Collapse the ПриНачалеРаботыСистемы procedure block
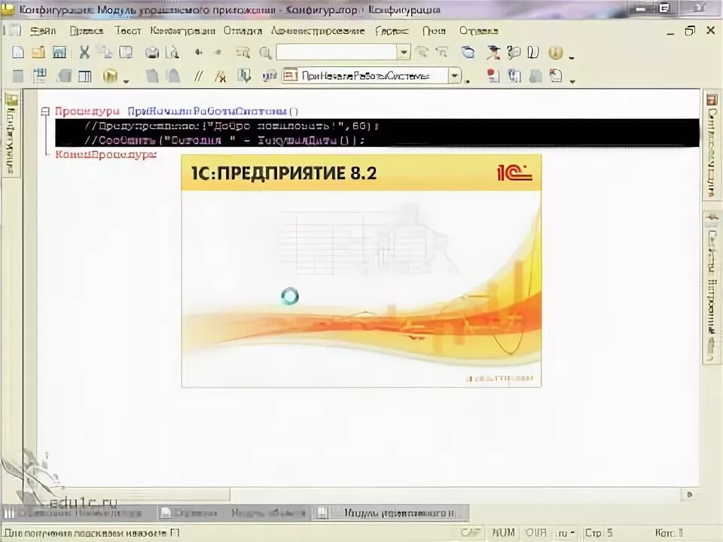Image resolution: width=723 pixels, height=542 pixels. point(45,111)
